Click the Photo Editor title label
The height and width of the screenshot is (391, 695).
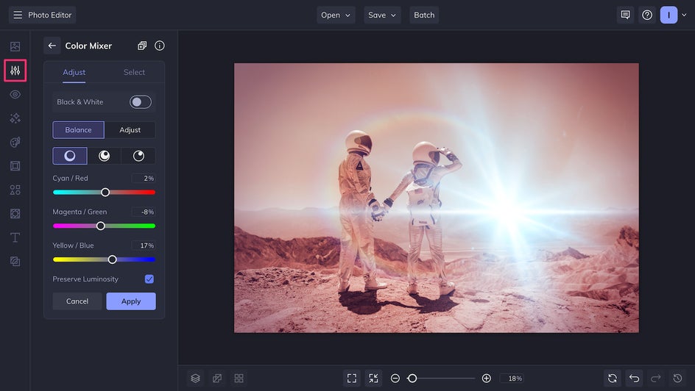tap(49, 15)
